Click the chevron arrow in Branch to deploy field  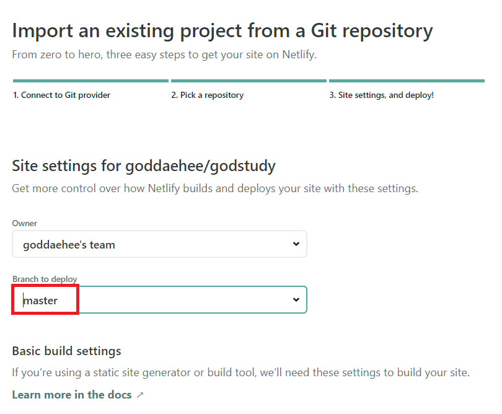tap(296, 300)
